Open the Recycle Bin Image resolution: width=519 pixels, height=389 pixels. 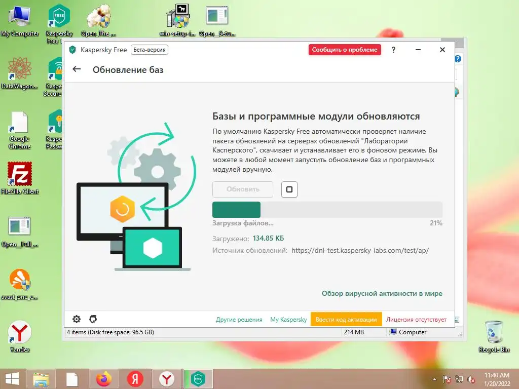494,336
